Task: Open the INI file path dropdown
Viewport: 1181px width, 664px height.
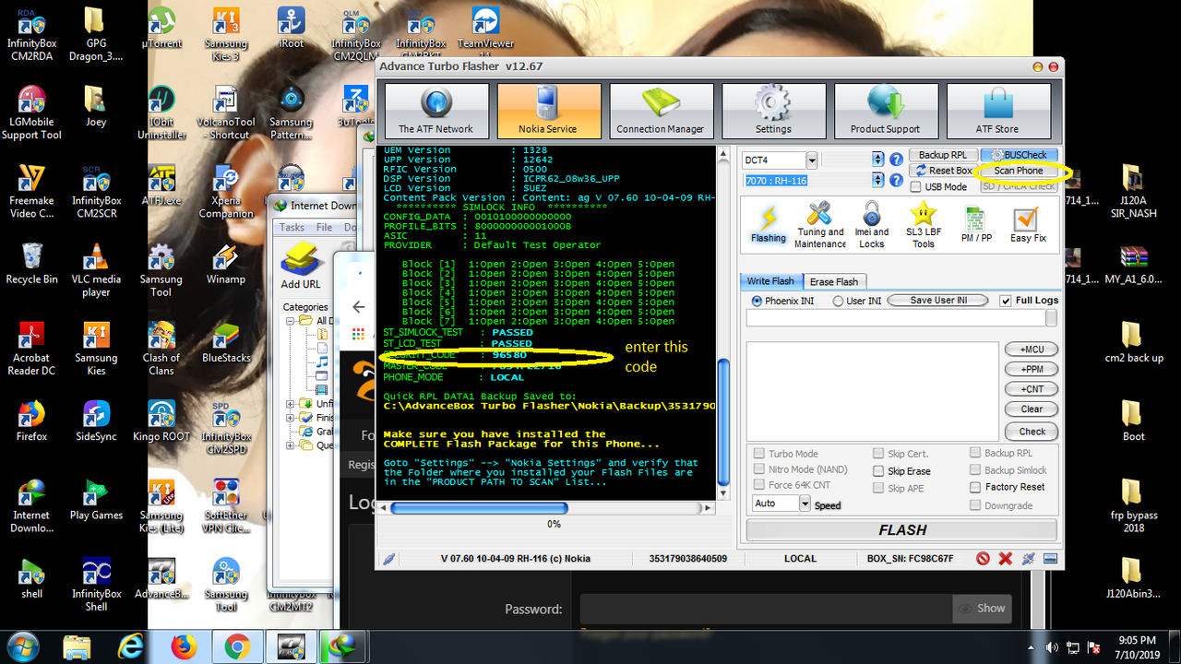Action: [x=1051, y=318]
